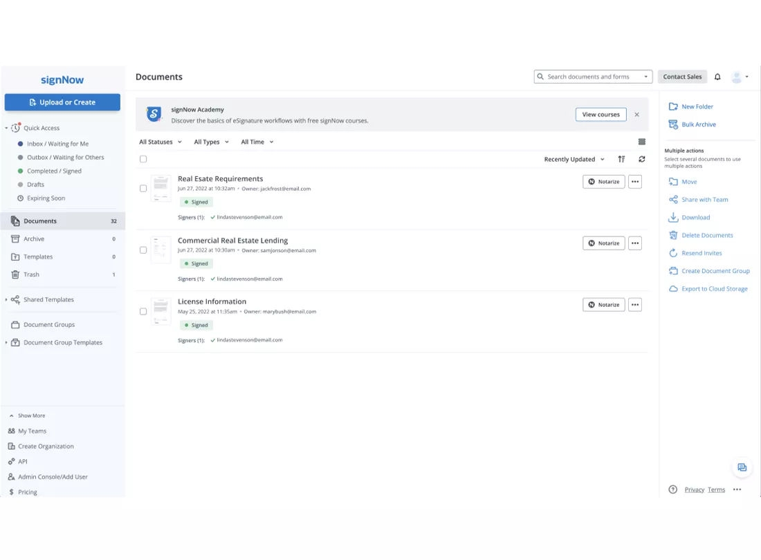Notarize the Commercial Real Estate Lending document

coord(603,243)
